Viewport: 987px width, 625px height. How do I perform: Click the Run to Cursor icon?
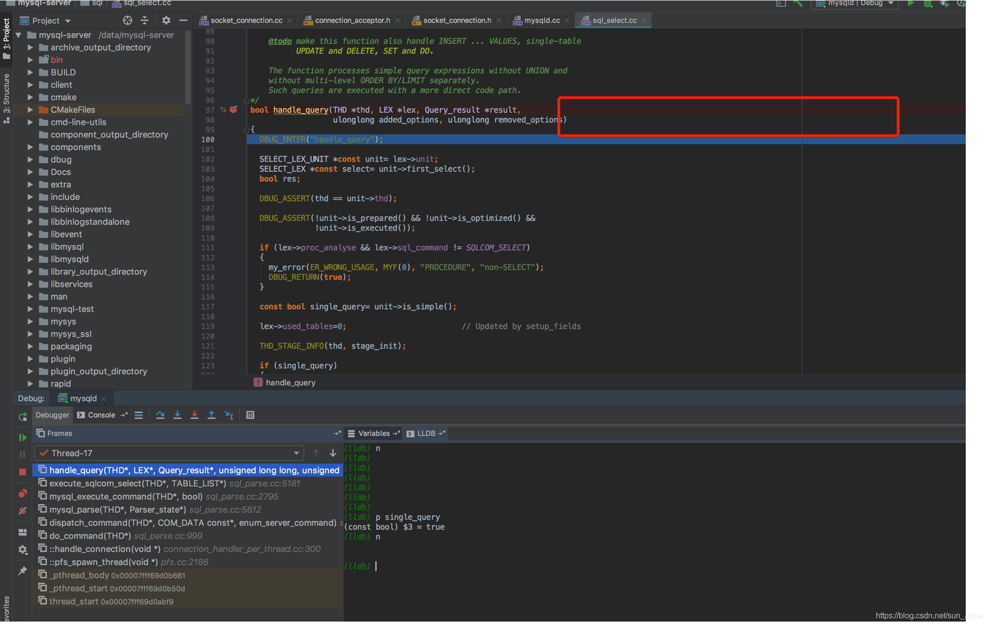click(x=229, y=415)
